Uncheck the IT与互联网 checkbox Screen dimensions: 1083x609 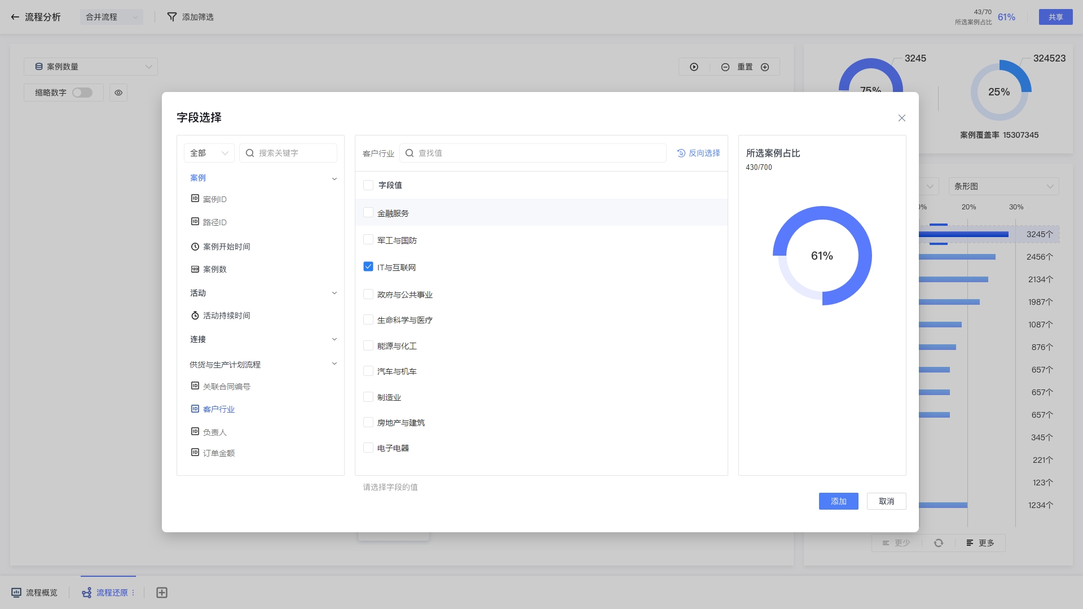368,267
